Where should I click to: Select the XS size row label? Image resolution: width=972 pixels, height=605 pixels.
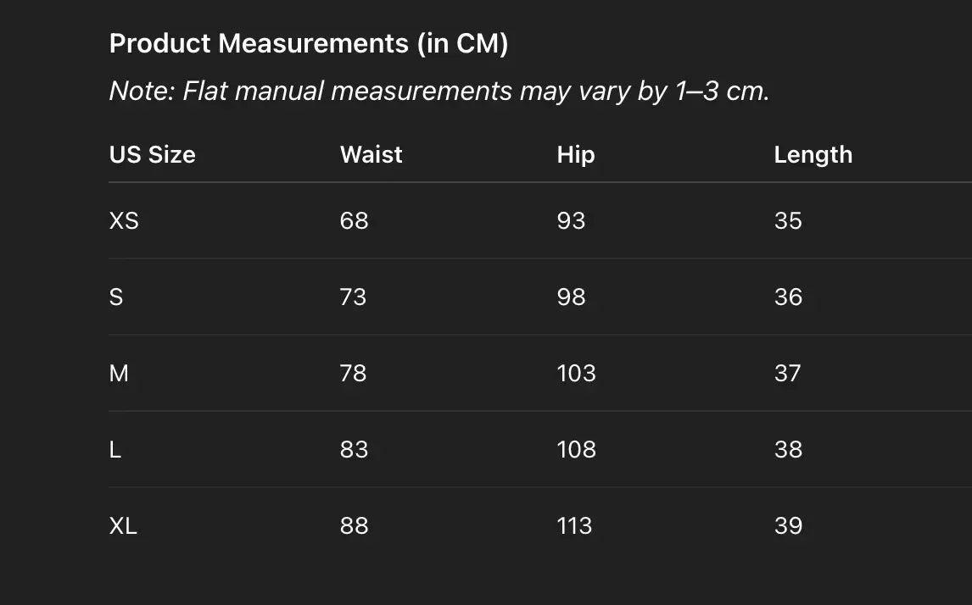(x=124, y=221)
